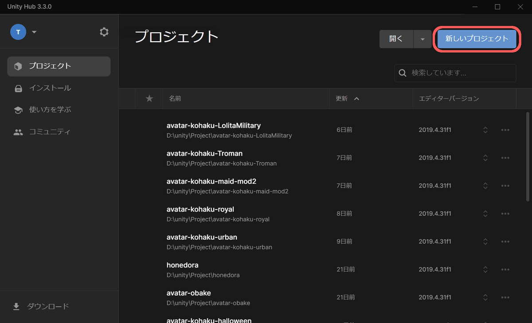This screenshot has height=323, width=532.
Task: Open more options for honedora
Action: tap(505, 270)
